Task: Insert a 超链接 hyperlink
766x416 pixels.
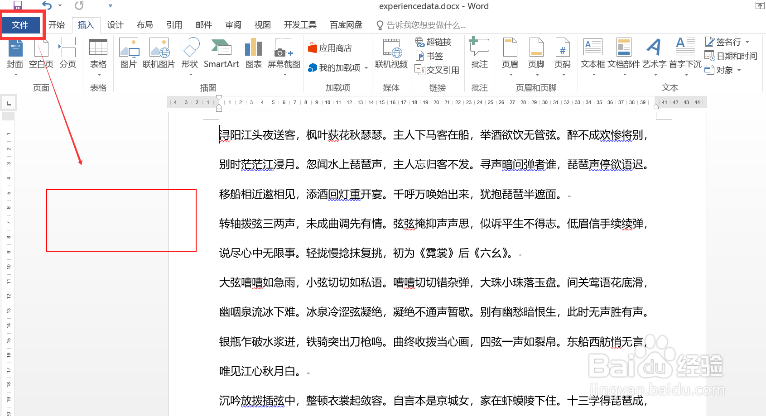Action: (434, 42)
